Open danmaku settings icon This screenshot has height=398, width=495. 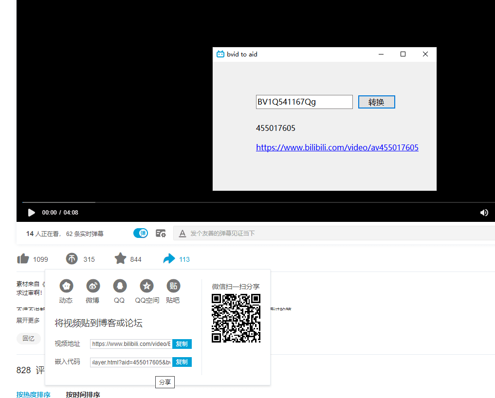coord(161,234)
